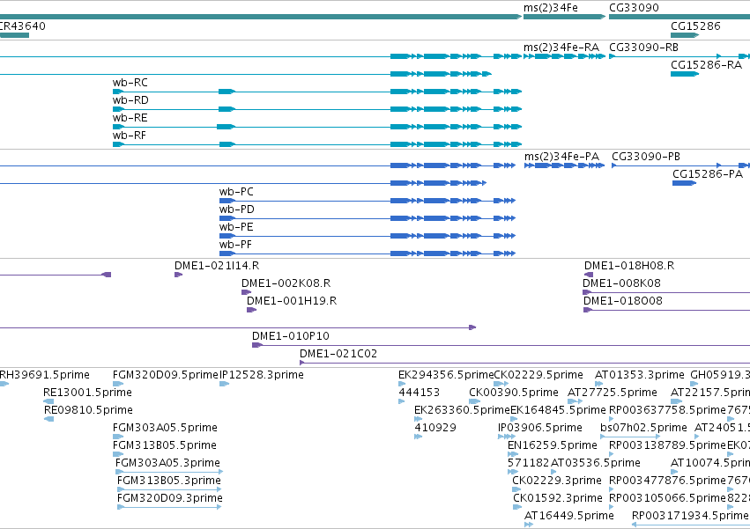The height and width of the screenshot is (529, 750).
Task: Click EST EK164845.5prime
Action: point(558,410)
